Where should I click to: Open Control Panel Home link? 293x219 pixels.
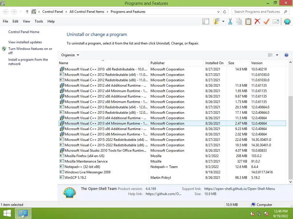[24, 32]
